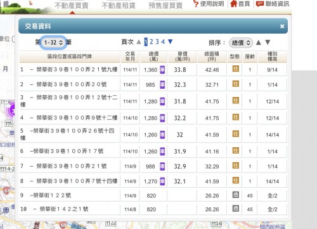Click 住 type icon in row 3

tap(236, 100)
